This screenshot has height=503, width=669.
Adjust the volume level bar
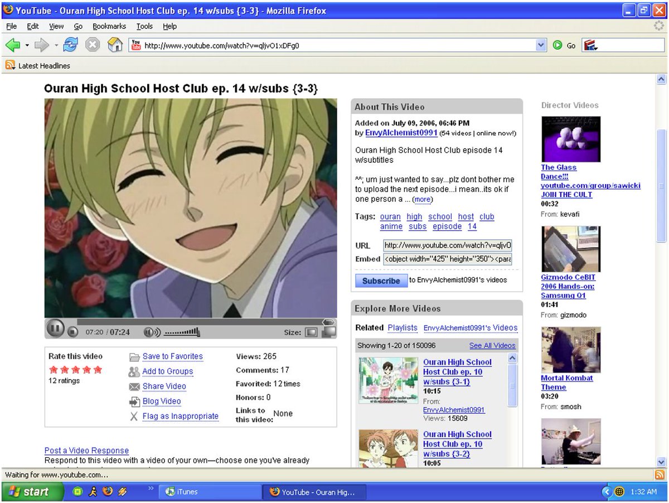pos(182,333)
